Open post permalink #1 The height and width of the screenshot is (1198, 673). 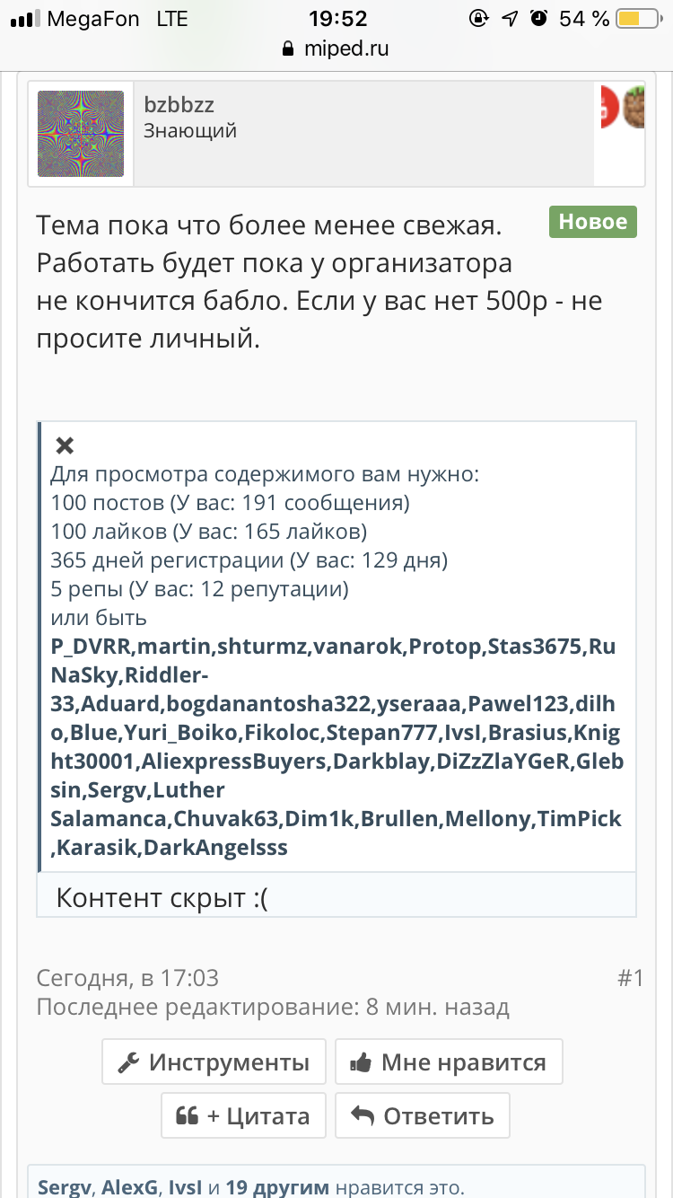630,978
